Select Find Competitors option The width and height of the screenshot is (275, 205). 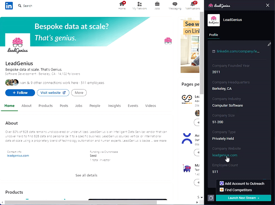pos(238,190)
